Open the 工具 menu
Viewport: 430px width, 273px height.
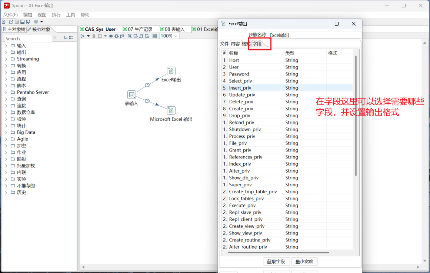click(70, 15)
